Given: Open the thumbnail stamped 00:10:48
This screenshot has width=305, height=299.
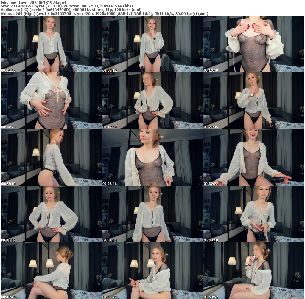Looking at the screenshot, I should tap(254, 44).
